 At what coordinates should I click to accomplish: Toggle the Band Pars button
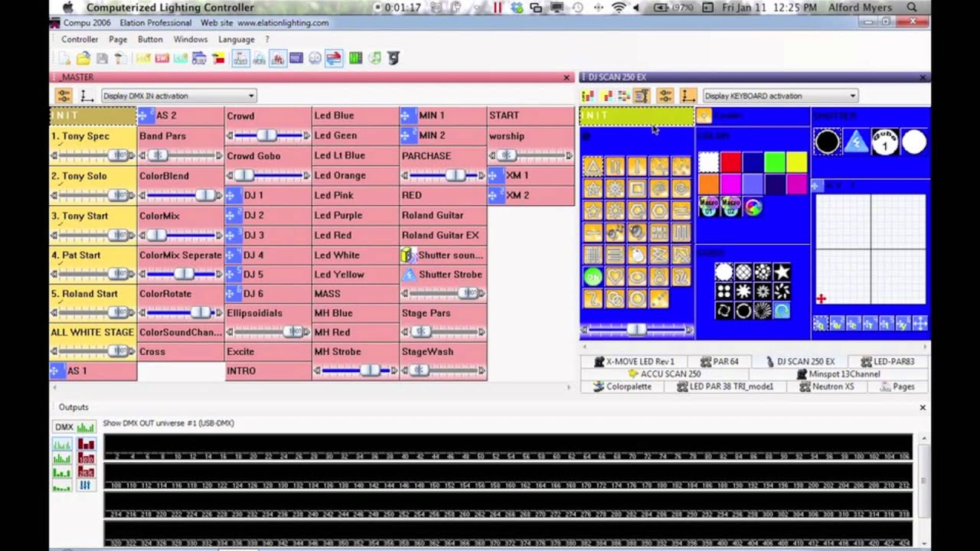[x=181, y=135]
